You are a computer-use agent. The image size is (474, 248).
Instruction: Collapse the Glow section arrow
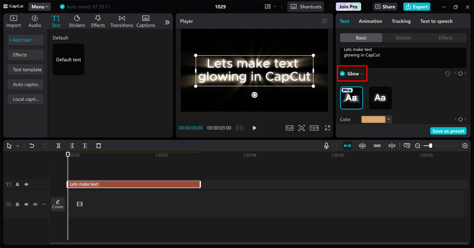362,74
